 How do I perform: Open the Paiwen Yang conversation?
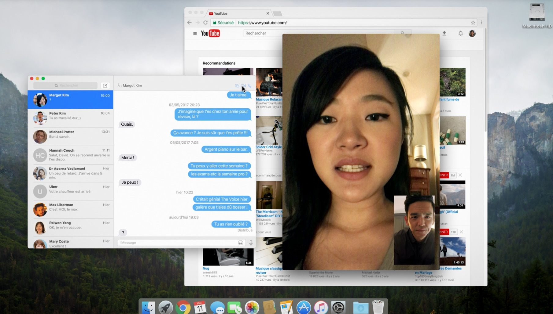(70, 227)
